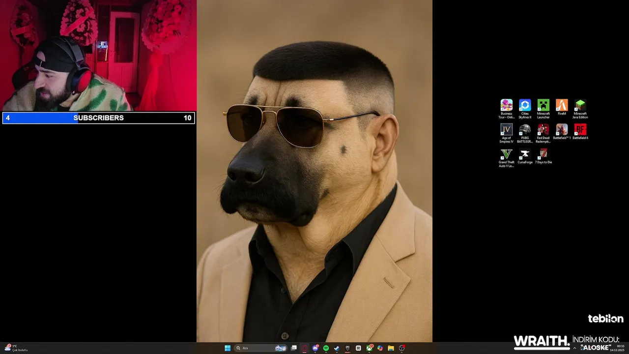Click the SUBSCRIBERS progress bar
This screenshot has height=354, width=629.
tap(98, 118)
